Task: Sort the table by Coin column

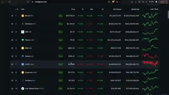Action: (23, 9)
